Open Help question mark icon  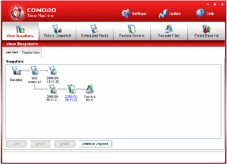200,13
